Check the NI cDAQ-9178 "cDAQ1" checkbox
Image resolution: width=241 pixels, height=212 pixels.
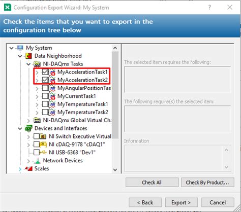tap(37, 145)
